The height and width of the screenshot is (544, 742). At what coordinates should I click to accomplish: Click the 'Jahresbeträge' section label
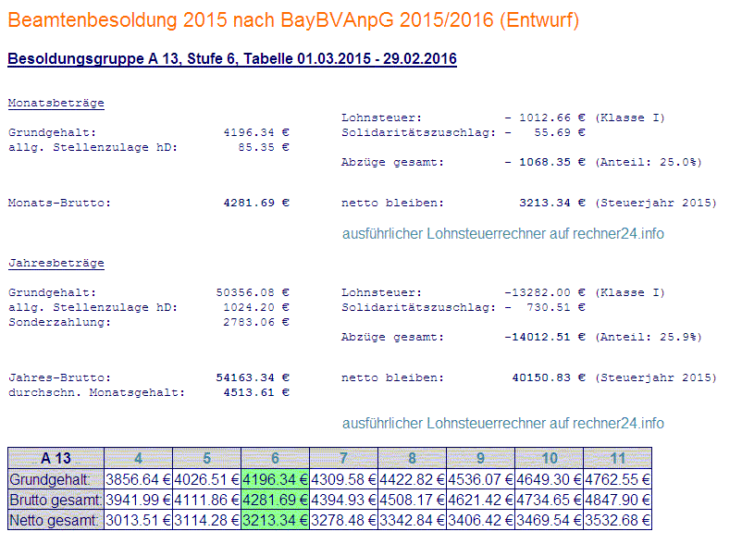point(56,263)
